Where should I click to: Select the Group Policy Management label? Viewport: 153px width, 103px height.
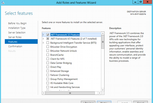[64, 79]
